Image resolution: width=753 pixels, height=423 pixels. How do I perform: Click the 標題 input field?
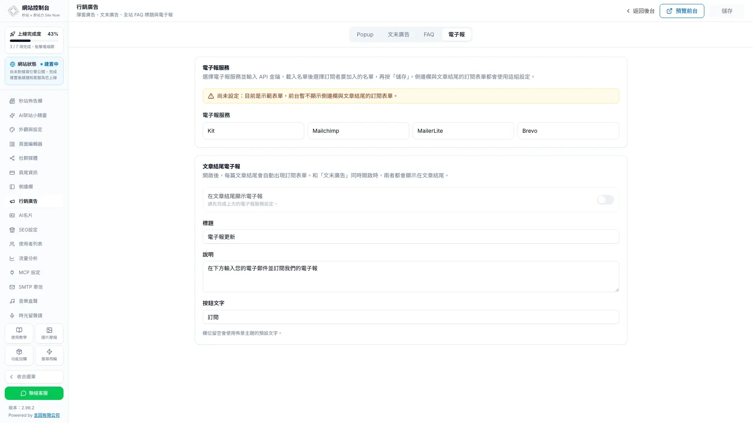point(411,237)
